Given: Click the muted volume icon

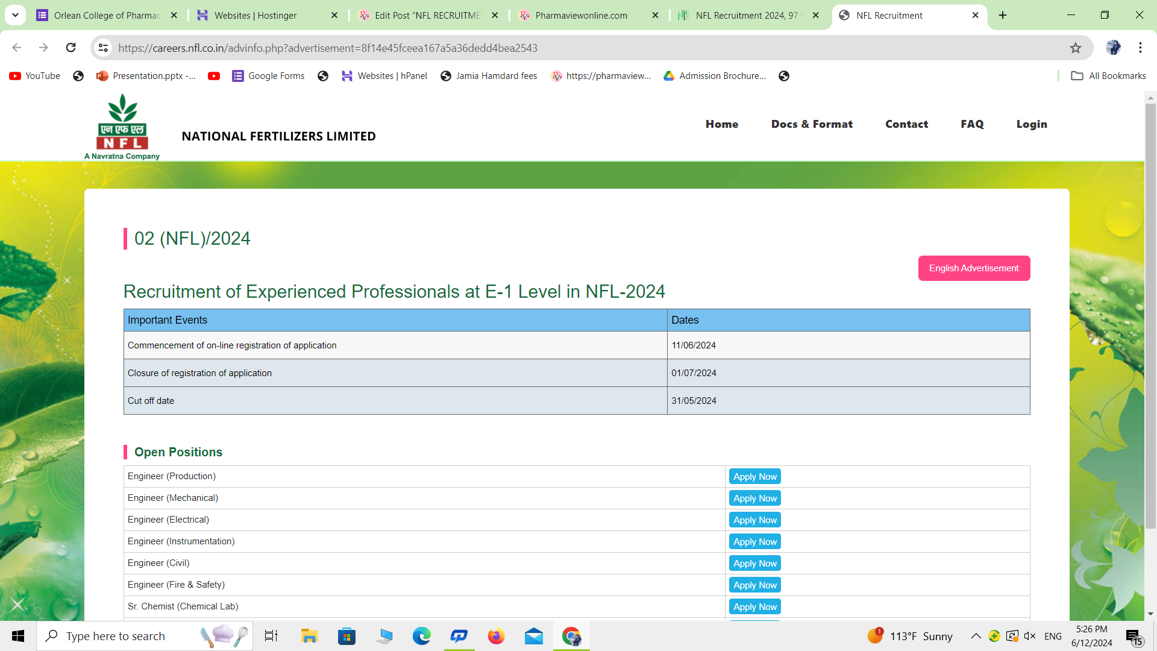Looking at the screenshot, I should (x=1030, y=636).
